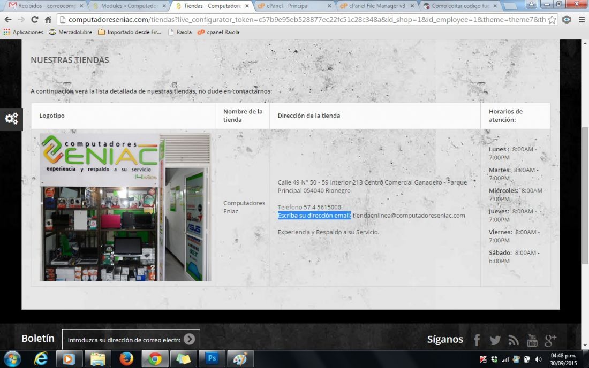Close the cPanel File Manager tab
The image size is (589, 368).
[412, 6]
